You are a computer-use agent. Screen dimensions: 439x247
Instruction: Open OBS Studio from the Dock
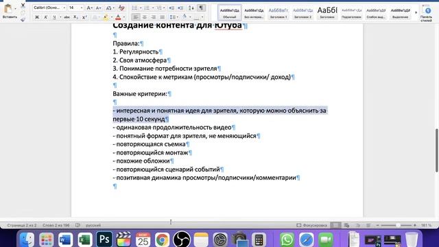(x=181, y=239)
